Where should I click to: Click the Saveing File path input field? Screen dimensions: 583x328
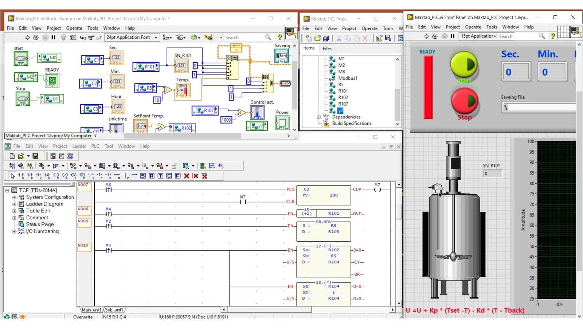pos(539,108)
